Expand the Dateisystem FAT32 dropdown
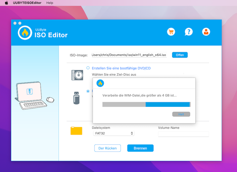The height and width of the screenshot is (172, 237). click(x=114, y=133)
